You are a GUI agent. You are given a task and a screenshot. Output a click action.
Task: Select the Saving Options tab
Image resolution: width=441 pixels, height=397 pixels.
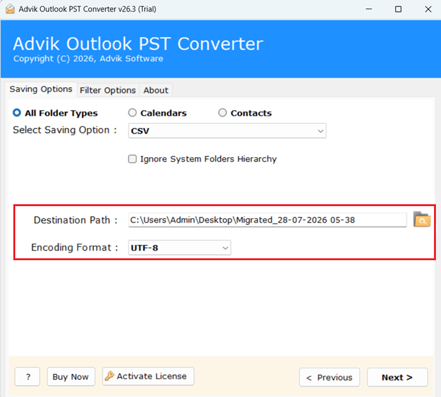41,89
